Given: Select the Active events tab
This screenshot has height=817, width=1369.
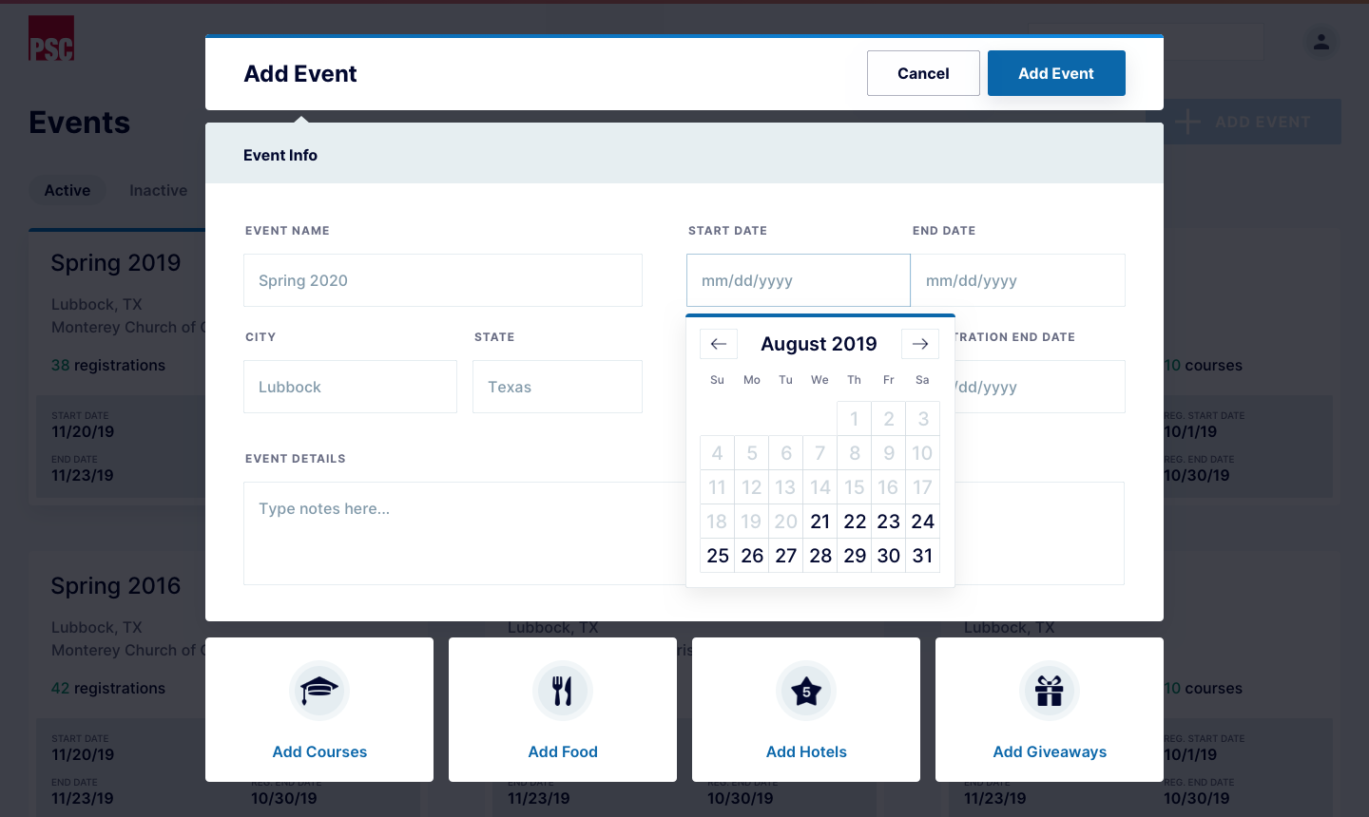Looking at the screenshot, I should (67, 190).
